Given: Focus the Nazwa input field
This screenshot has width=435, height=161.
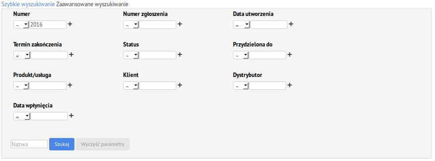Looking at the screenshot, I should (29, 144).
